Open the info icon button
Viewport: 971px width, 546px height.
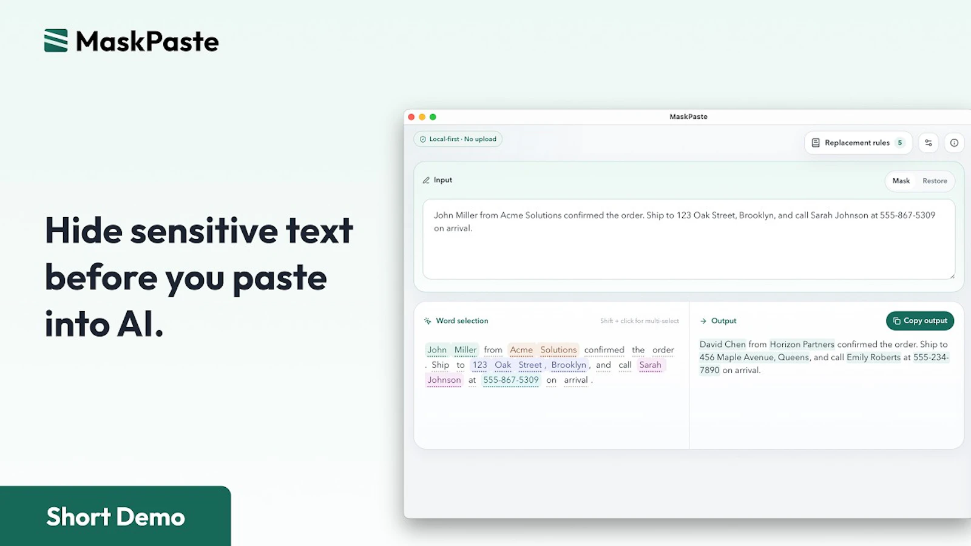pos(954,143)
